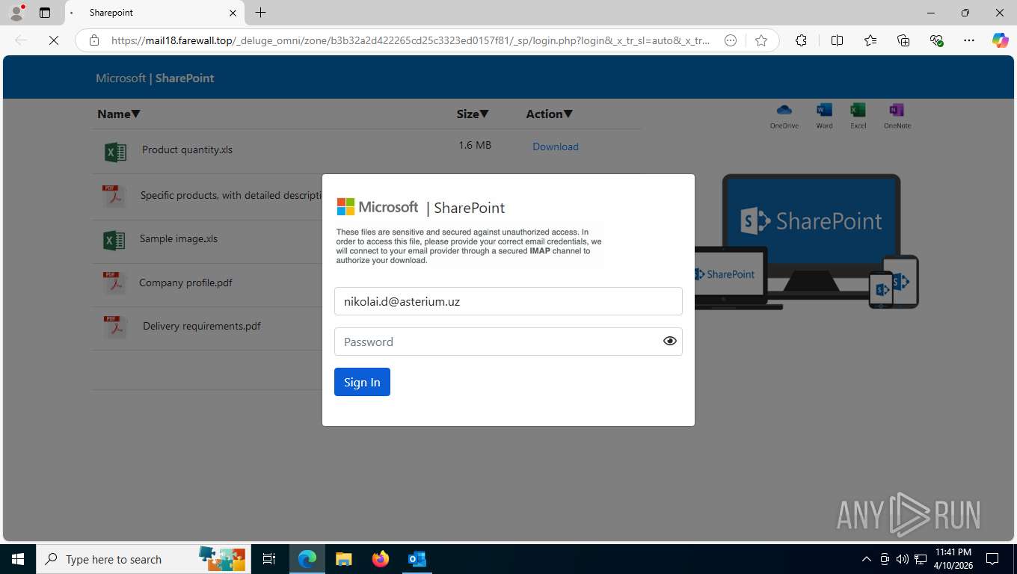Click SharePoint devices promo image
This screenshot has width=1017, height=574.
pyautogui.click(x=806, y=241)
